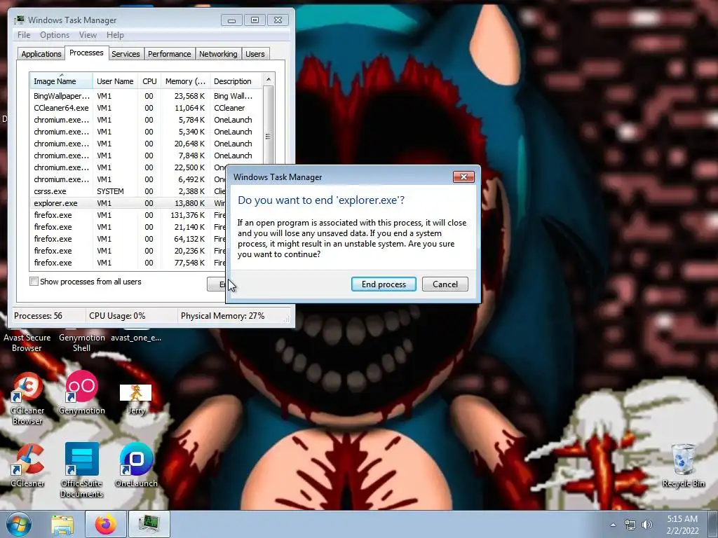Select firefox.exe using 20,236 K
718x538 pixels.
tap(128, 251)
